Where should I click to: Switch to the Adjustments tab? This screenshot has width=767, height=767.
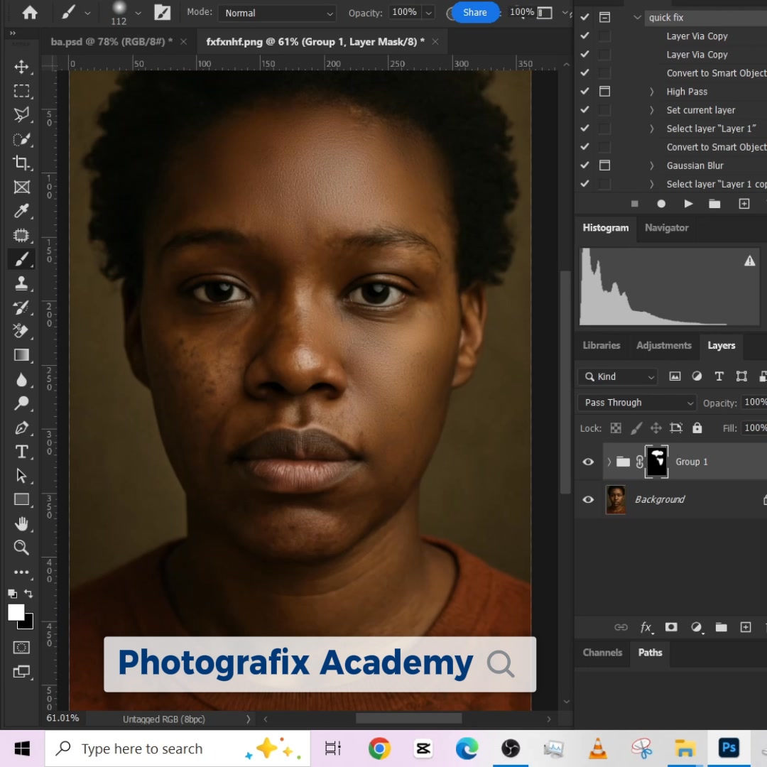(x=663, y=345)
